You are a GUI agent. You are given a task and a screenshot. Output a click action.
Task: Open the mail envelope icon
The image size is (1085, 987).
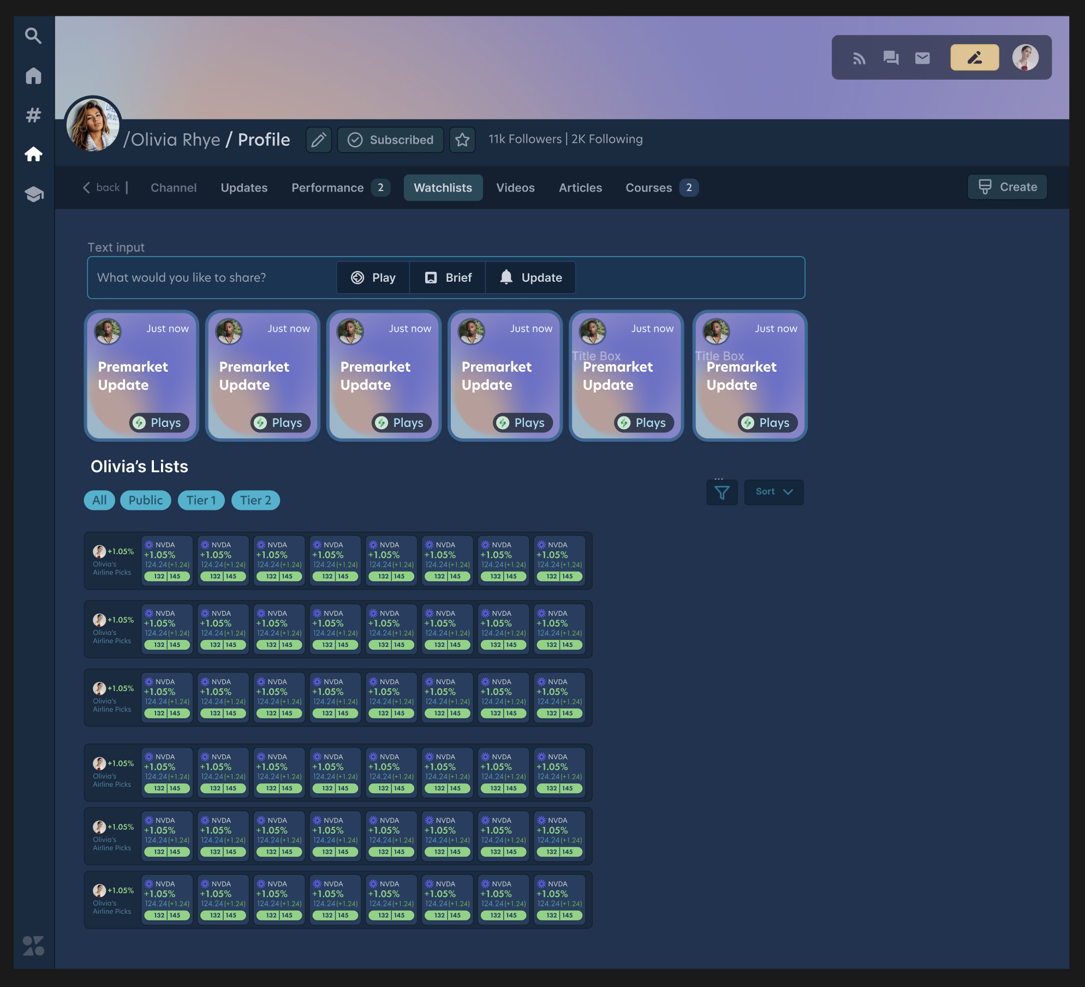(922, 58)
